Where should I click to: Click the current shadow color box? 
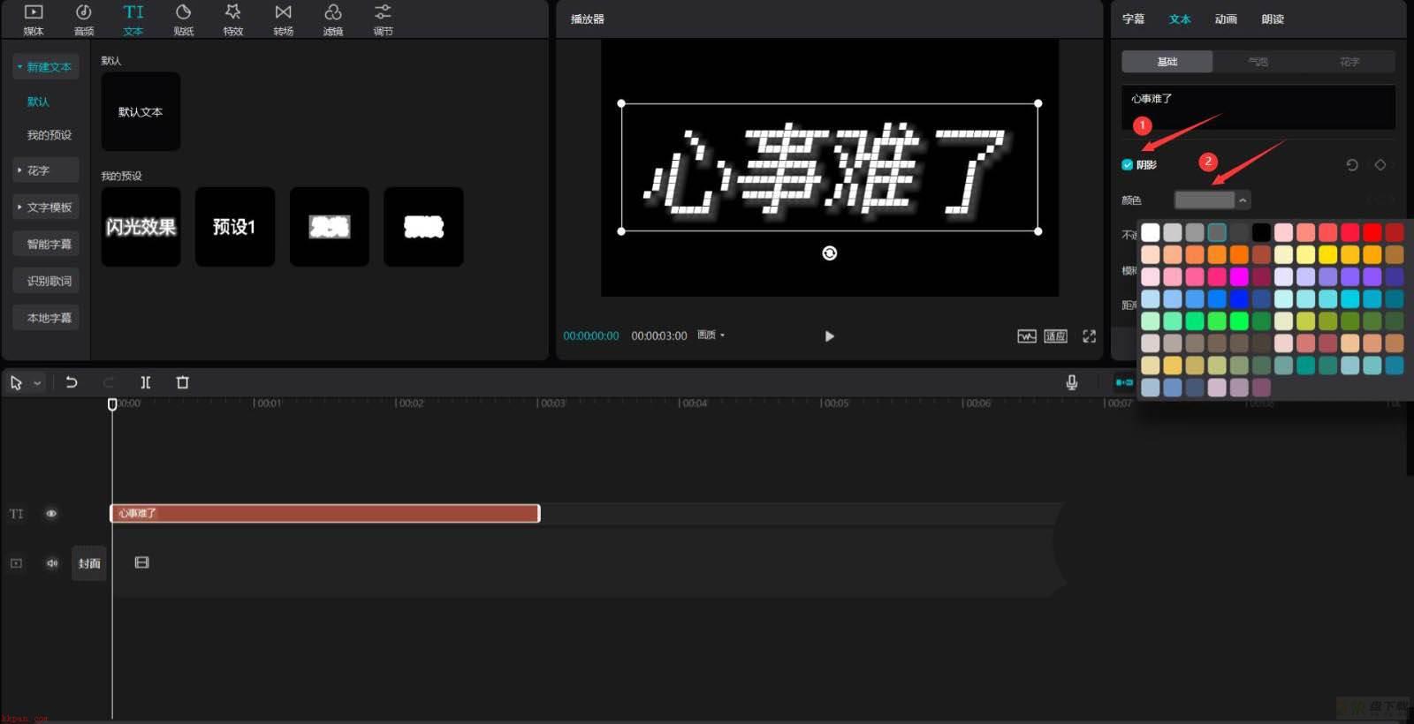click(x=1204, y=200)
